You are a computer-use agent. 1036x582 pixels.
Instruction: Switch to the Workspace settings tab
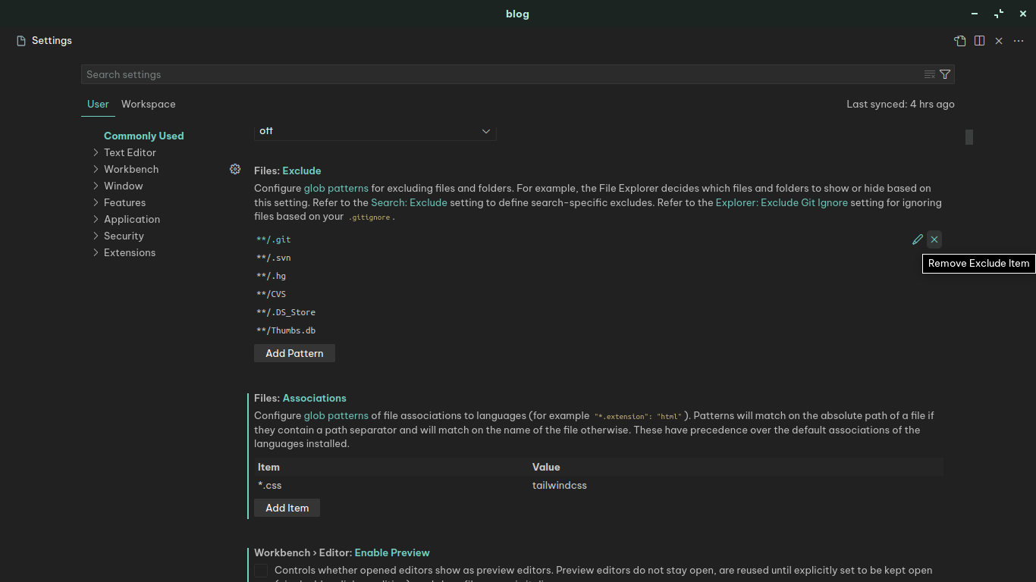(x=149, y=105)
